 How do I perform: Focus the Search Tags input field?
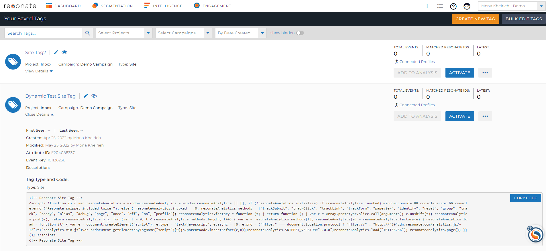44,33
